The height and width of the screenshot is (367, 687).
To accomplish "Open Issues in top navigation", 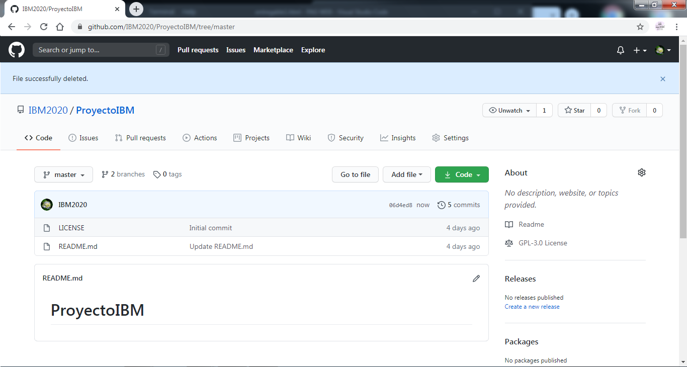I will [236, 50].
